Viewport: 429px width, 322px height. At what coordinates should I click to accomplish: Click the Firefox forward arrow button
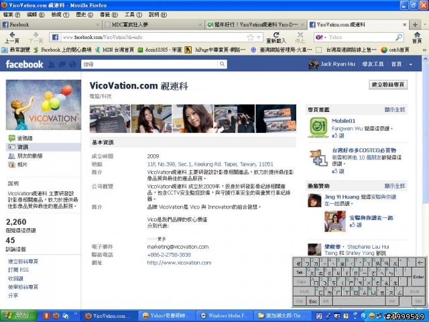point(36,35)
